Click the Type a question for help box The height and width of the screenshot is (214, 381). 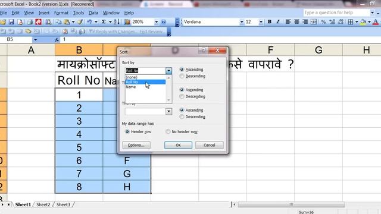336,12
